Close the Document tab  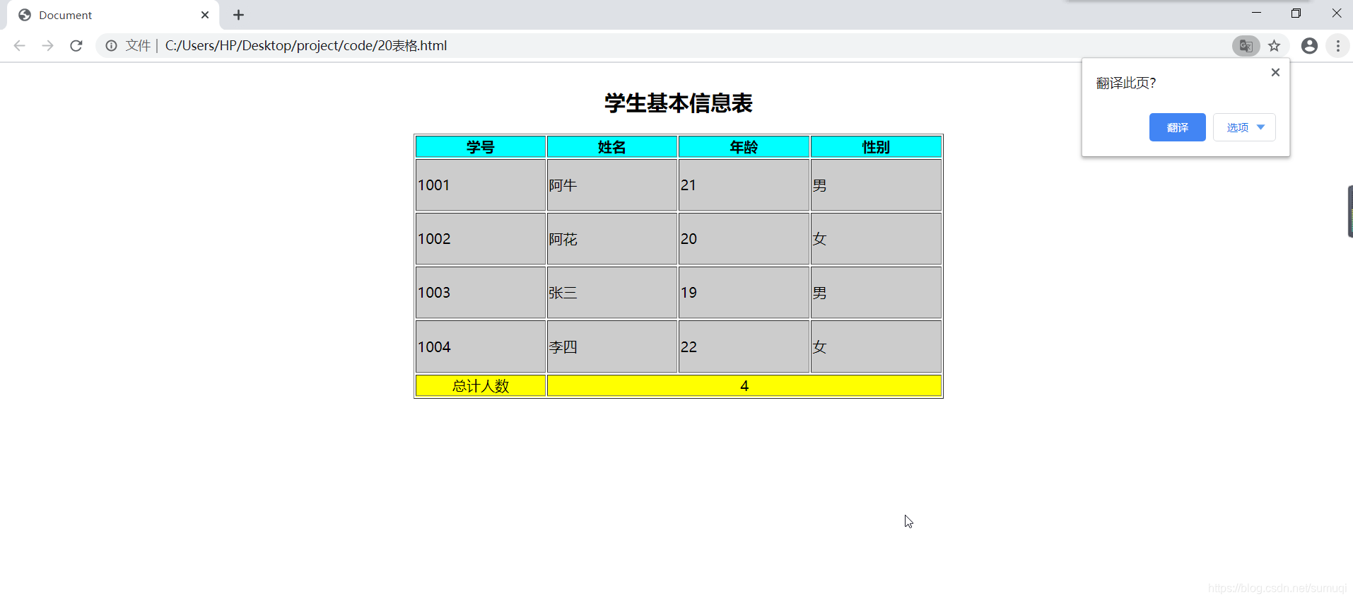pos(205,15)
